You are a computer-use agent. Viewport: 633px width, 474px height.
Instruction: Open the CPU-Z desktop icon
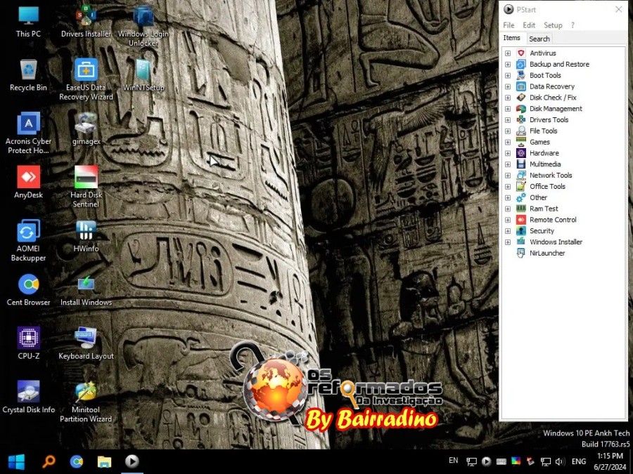coord(28,343)
